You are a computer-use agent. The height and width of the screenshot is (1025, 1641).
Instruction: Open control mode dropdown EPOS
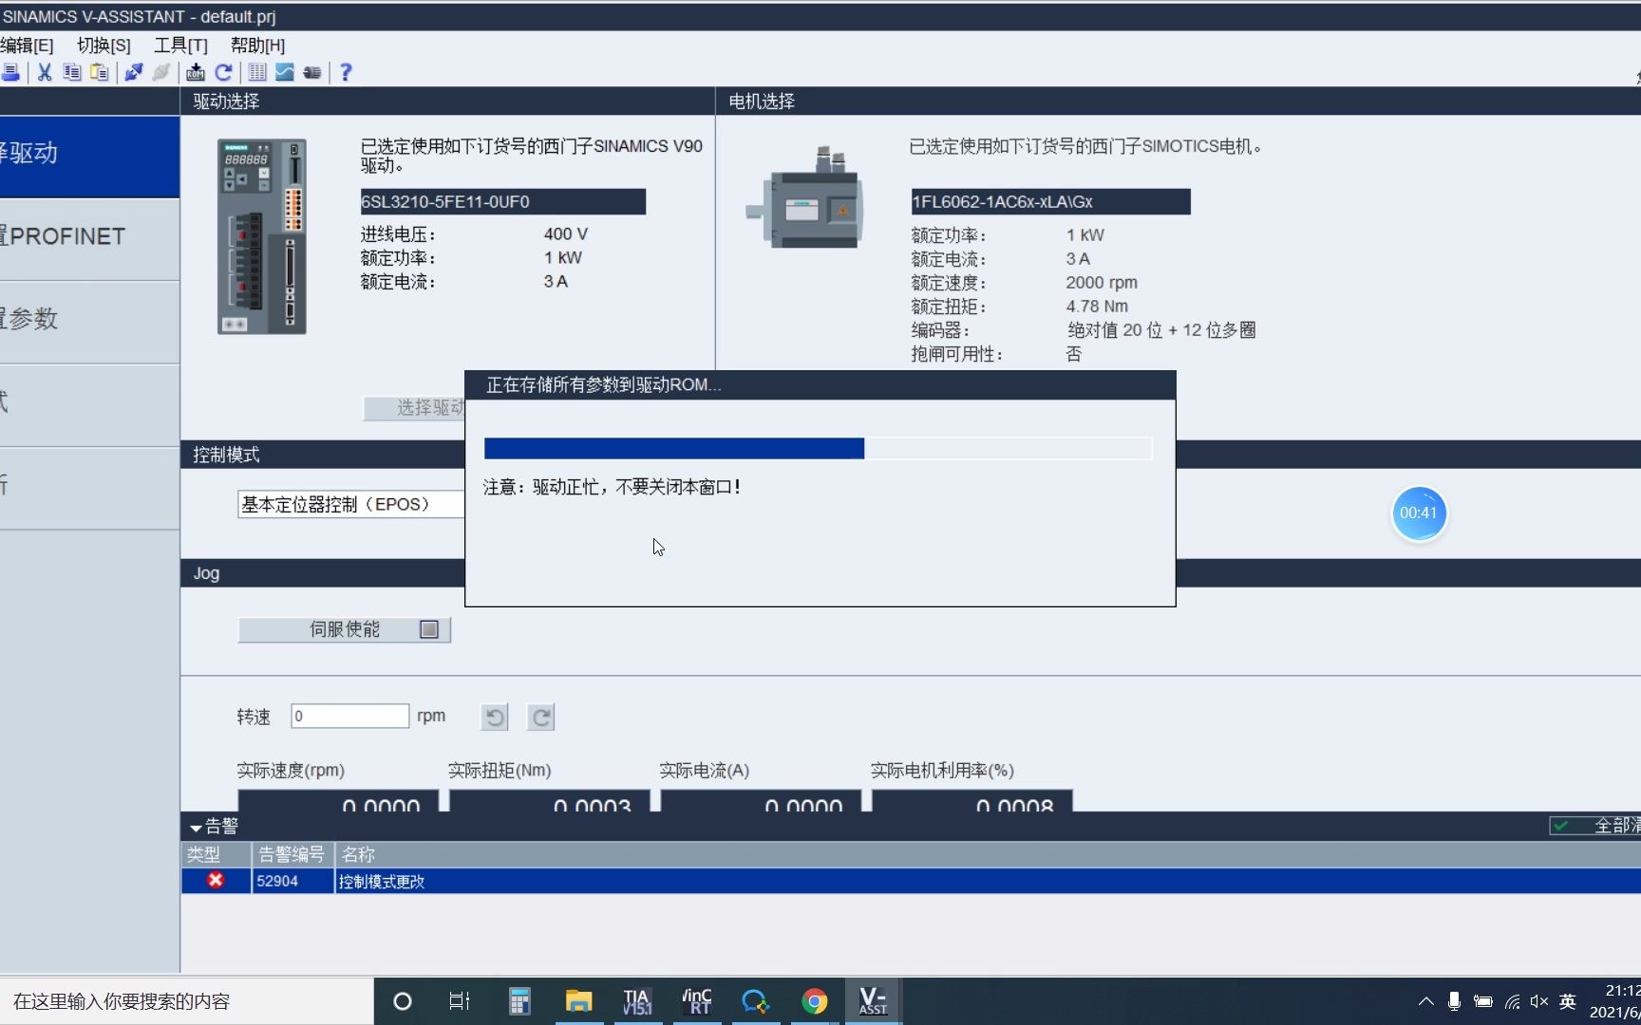coord(350,504)
